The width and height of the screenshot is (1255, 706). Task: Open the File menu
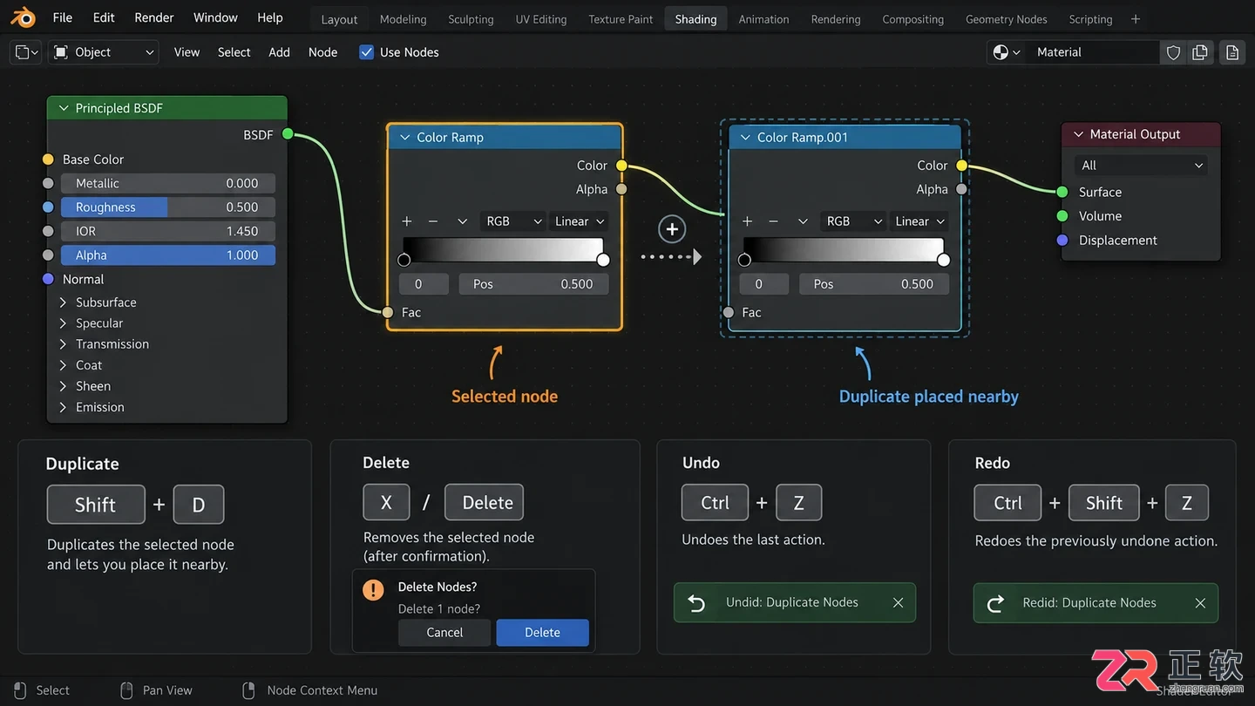click(63, 17)
